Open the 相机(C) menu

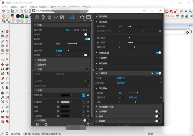tap(33, 7)
